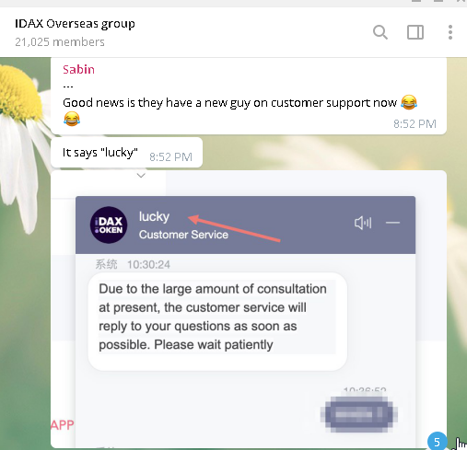Click the 'lucky' agent name in widget header
The height and width of the screenshot is (450, 467).
154,217
